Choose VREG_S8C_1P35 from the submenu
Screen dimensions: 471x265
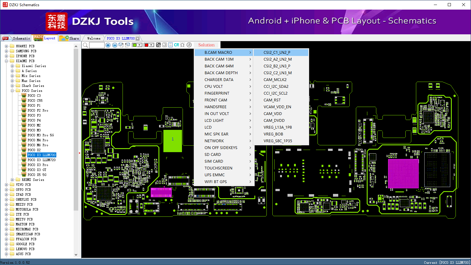coord(281,141)
